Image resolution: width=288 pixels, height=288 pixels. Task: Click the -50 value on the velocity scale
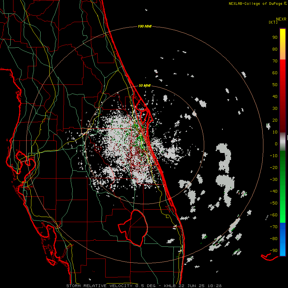[274, 203]
